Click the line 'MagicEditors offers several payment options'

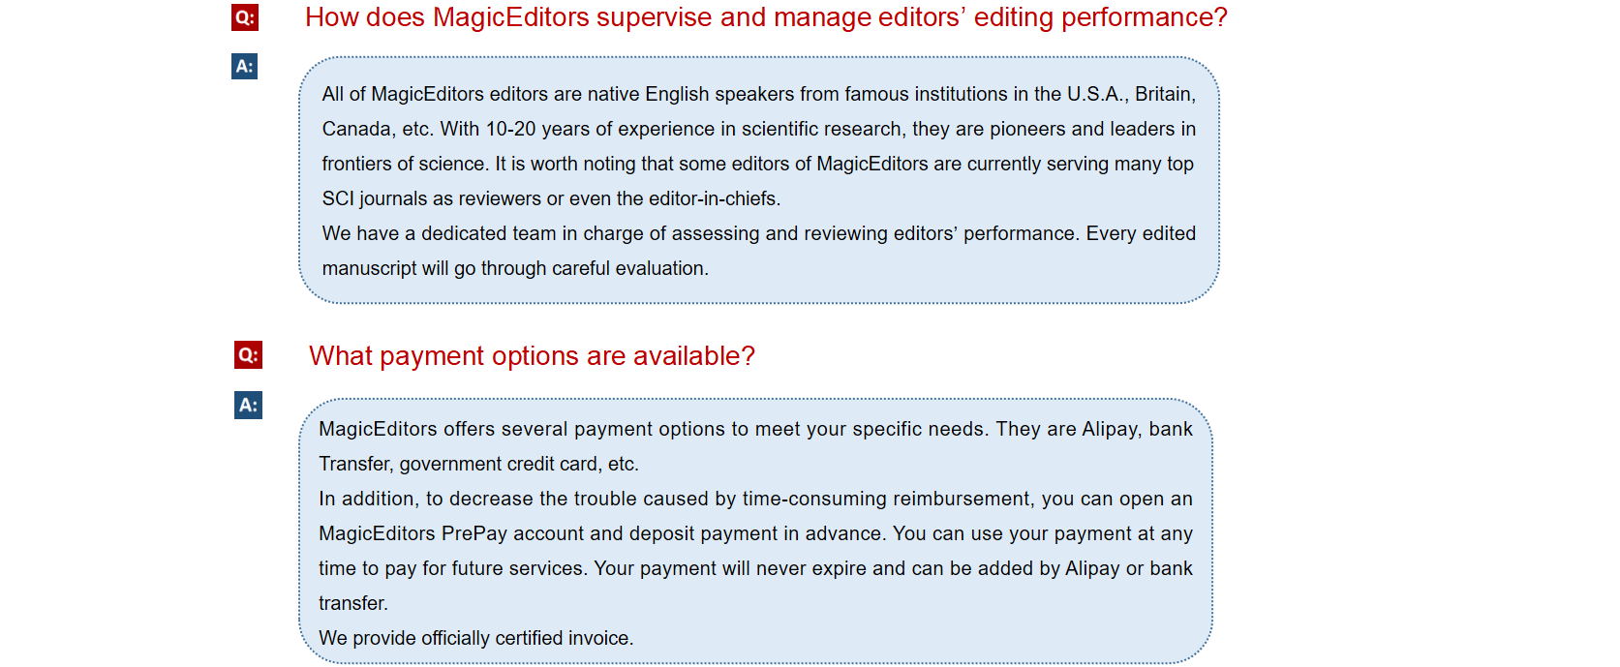pos(755,429)
